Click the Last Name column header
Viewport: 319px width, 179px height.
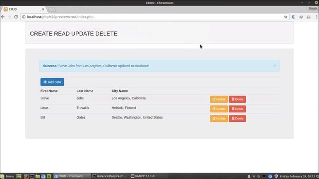[x=85, y=91]
